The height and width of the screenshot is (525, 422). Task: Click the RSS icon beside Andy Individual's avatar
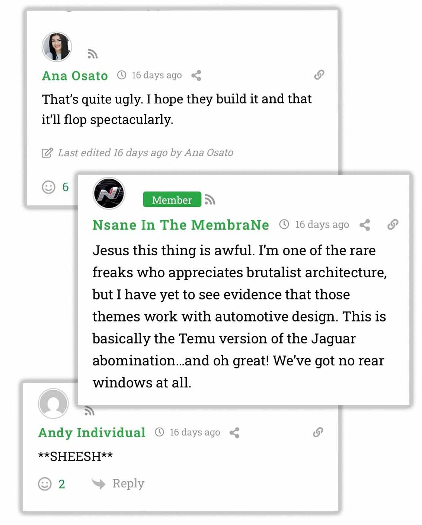tap(89, 411)
